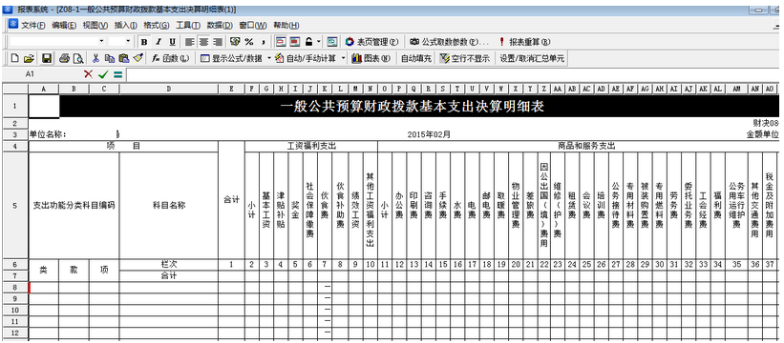
Task: Print the current report
Action: 64,59
